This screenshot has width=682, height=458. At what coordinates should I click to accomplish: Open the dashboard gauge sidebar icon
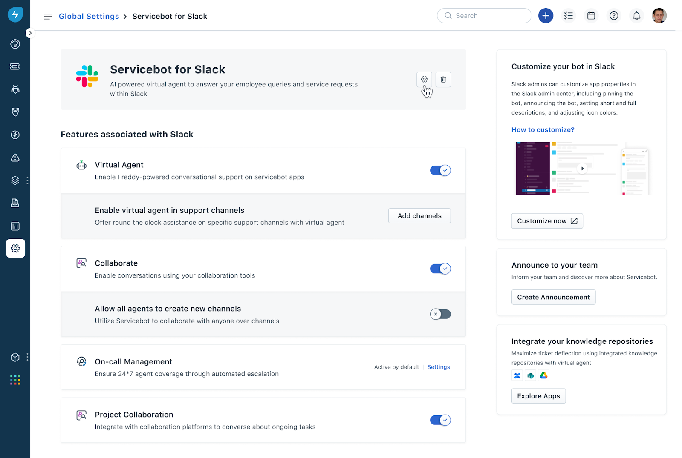coord(15,44)
